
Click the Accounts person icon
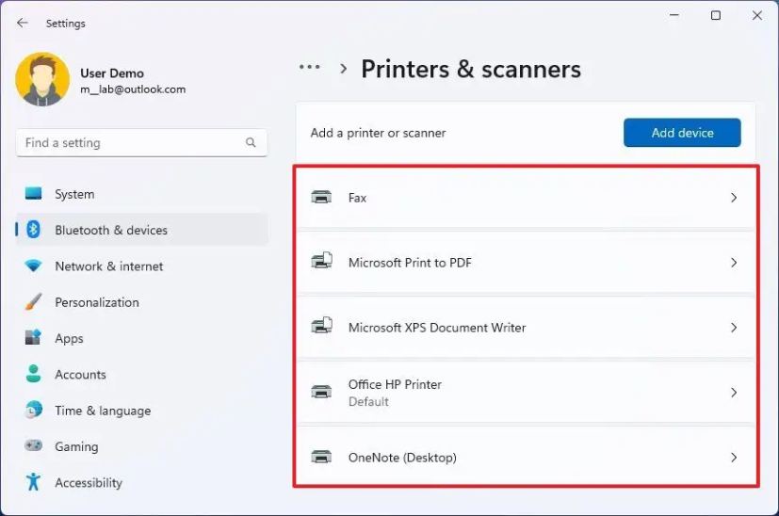(33, 374)
